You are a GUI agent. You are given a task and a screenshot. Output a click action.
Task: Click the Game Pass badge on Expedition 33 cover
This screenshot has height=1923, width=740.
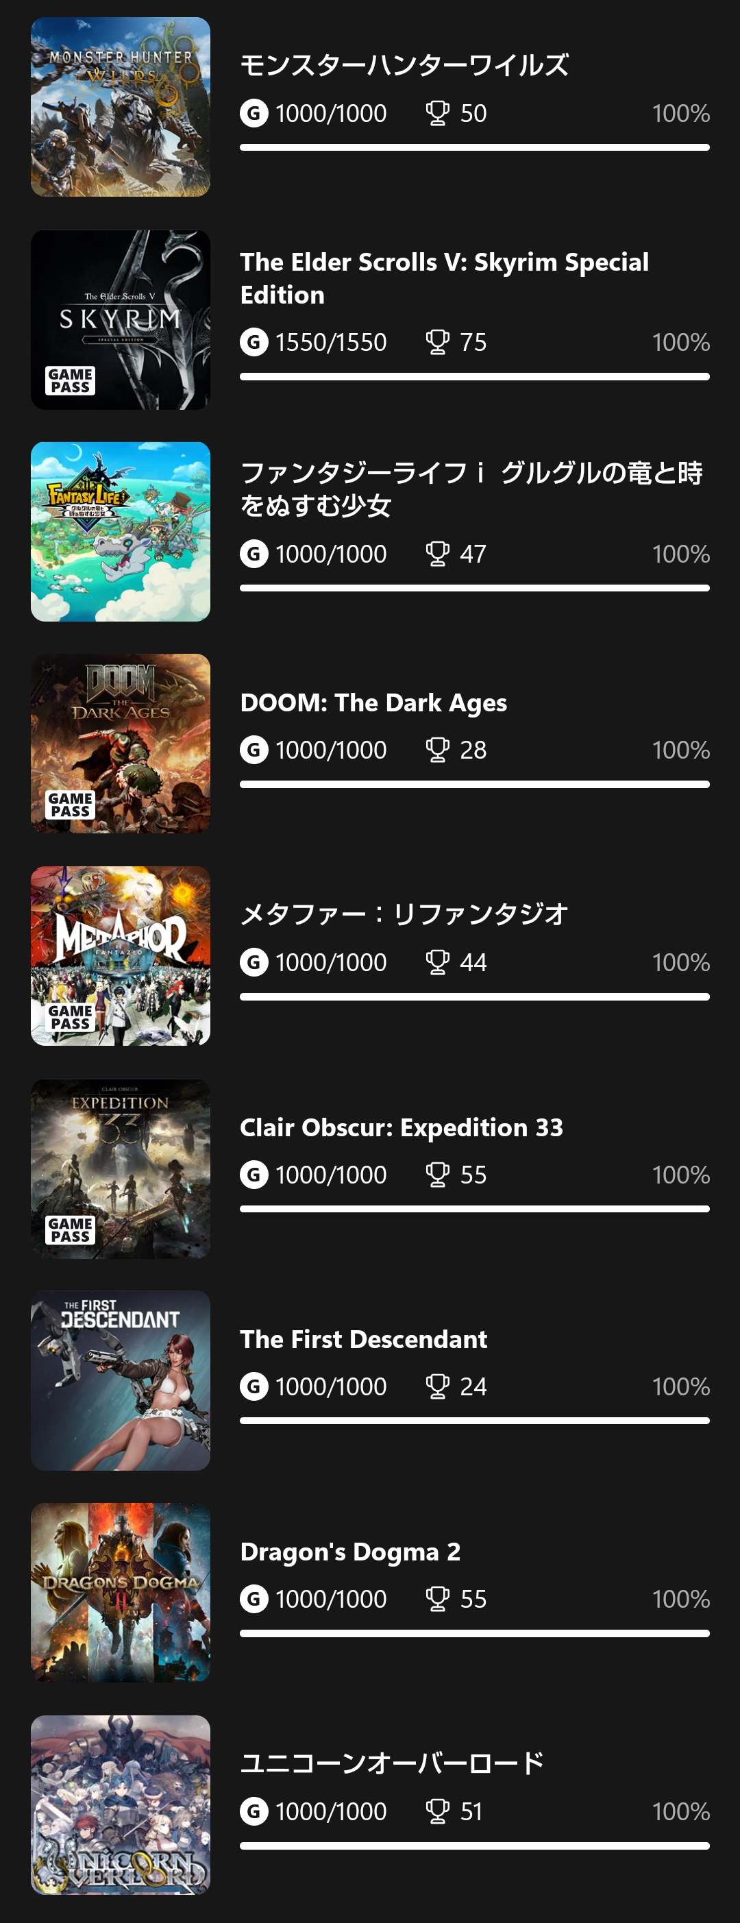pyautogui.click(x=70, y=1229)
